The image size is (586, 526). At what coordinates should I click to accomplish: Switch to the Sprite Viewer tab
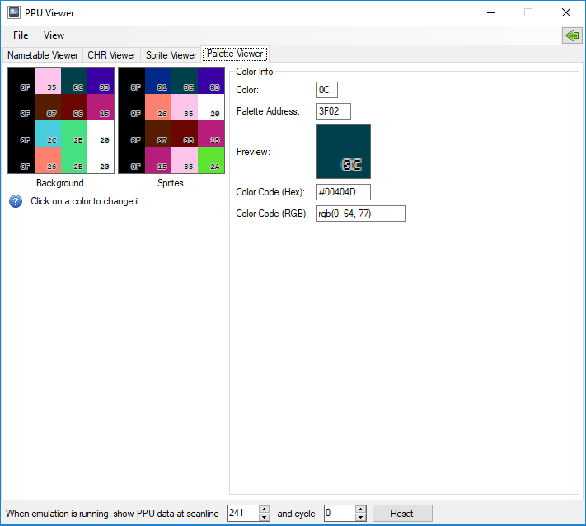[x=171, y=55]
